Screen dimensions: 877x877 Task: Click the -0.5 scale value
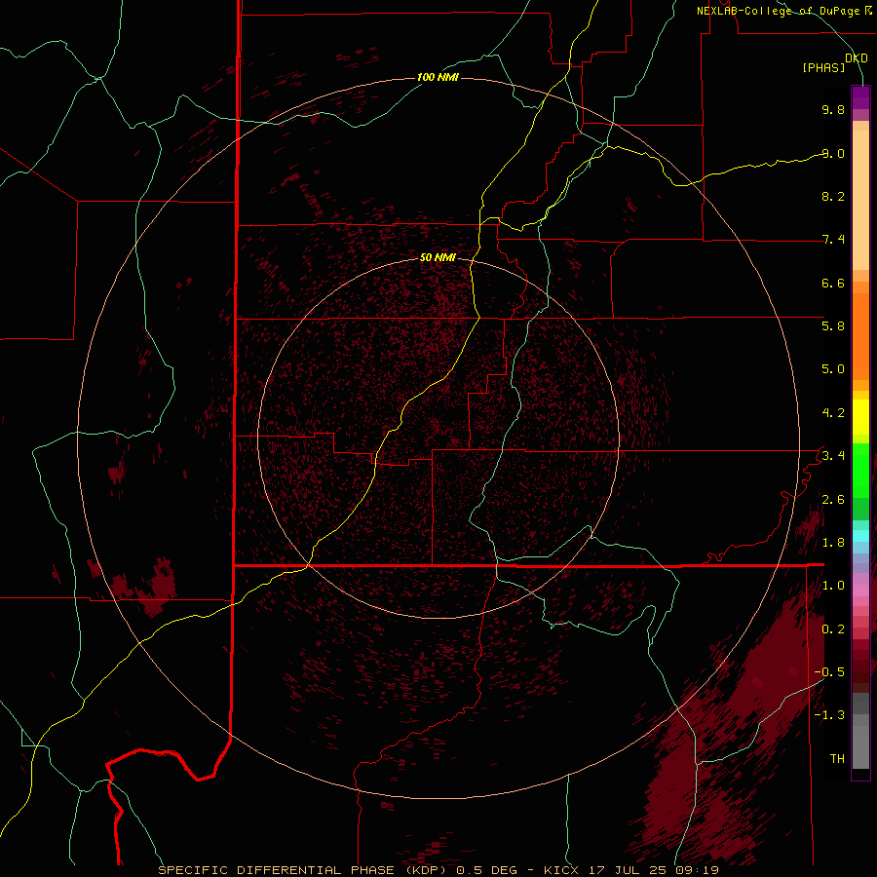pos(829,672)
